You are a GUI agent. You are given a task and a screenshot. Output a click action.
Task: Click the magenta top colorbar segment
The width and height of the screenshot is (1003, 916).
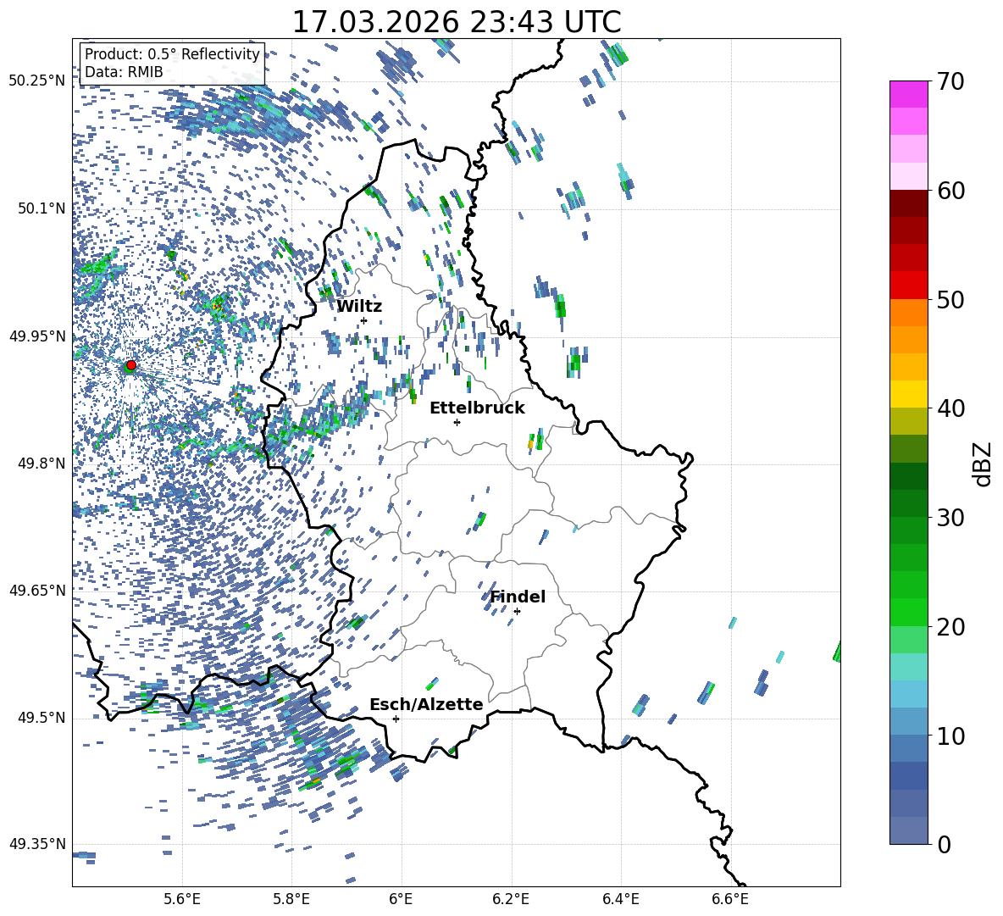coord(908,94)
